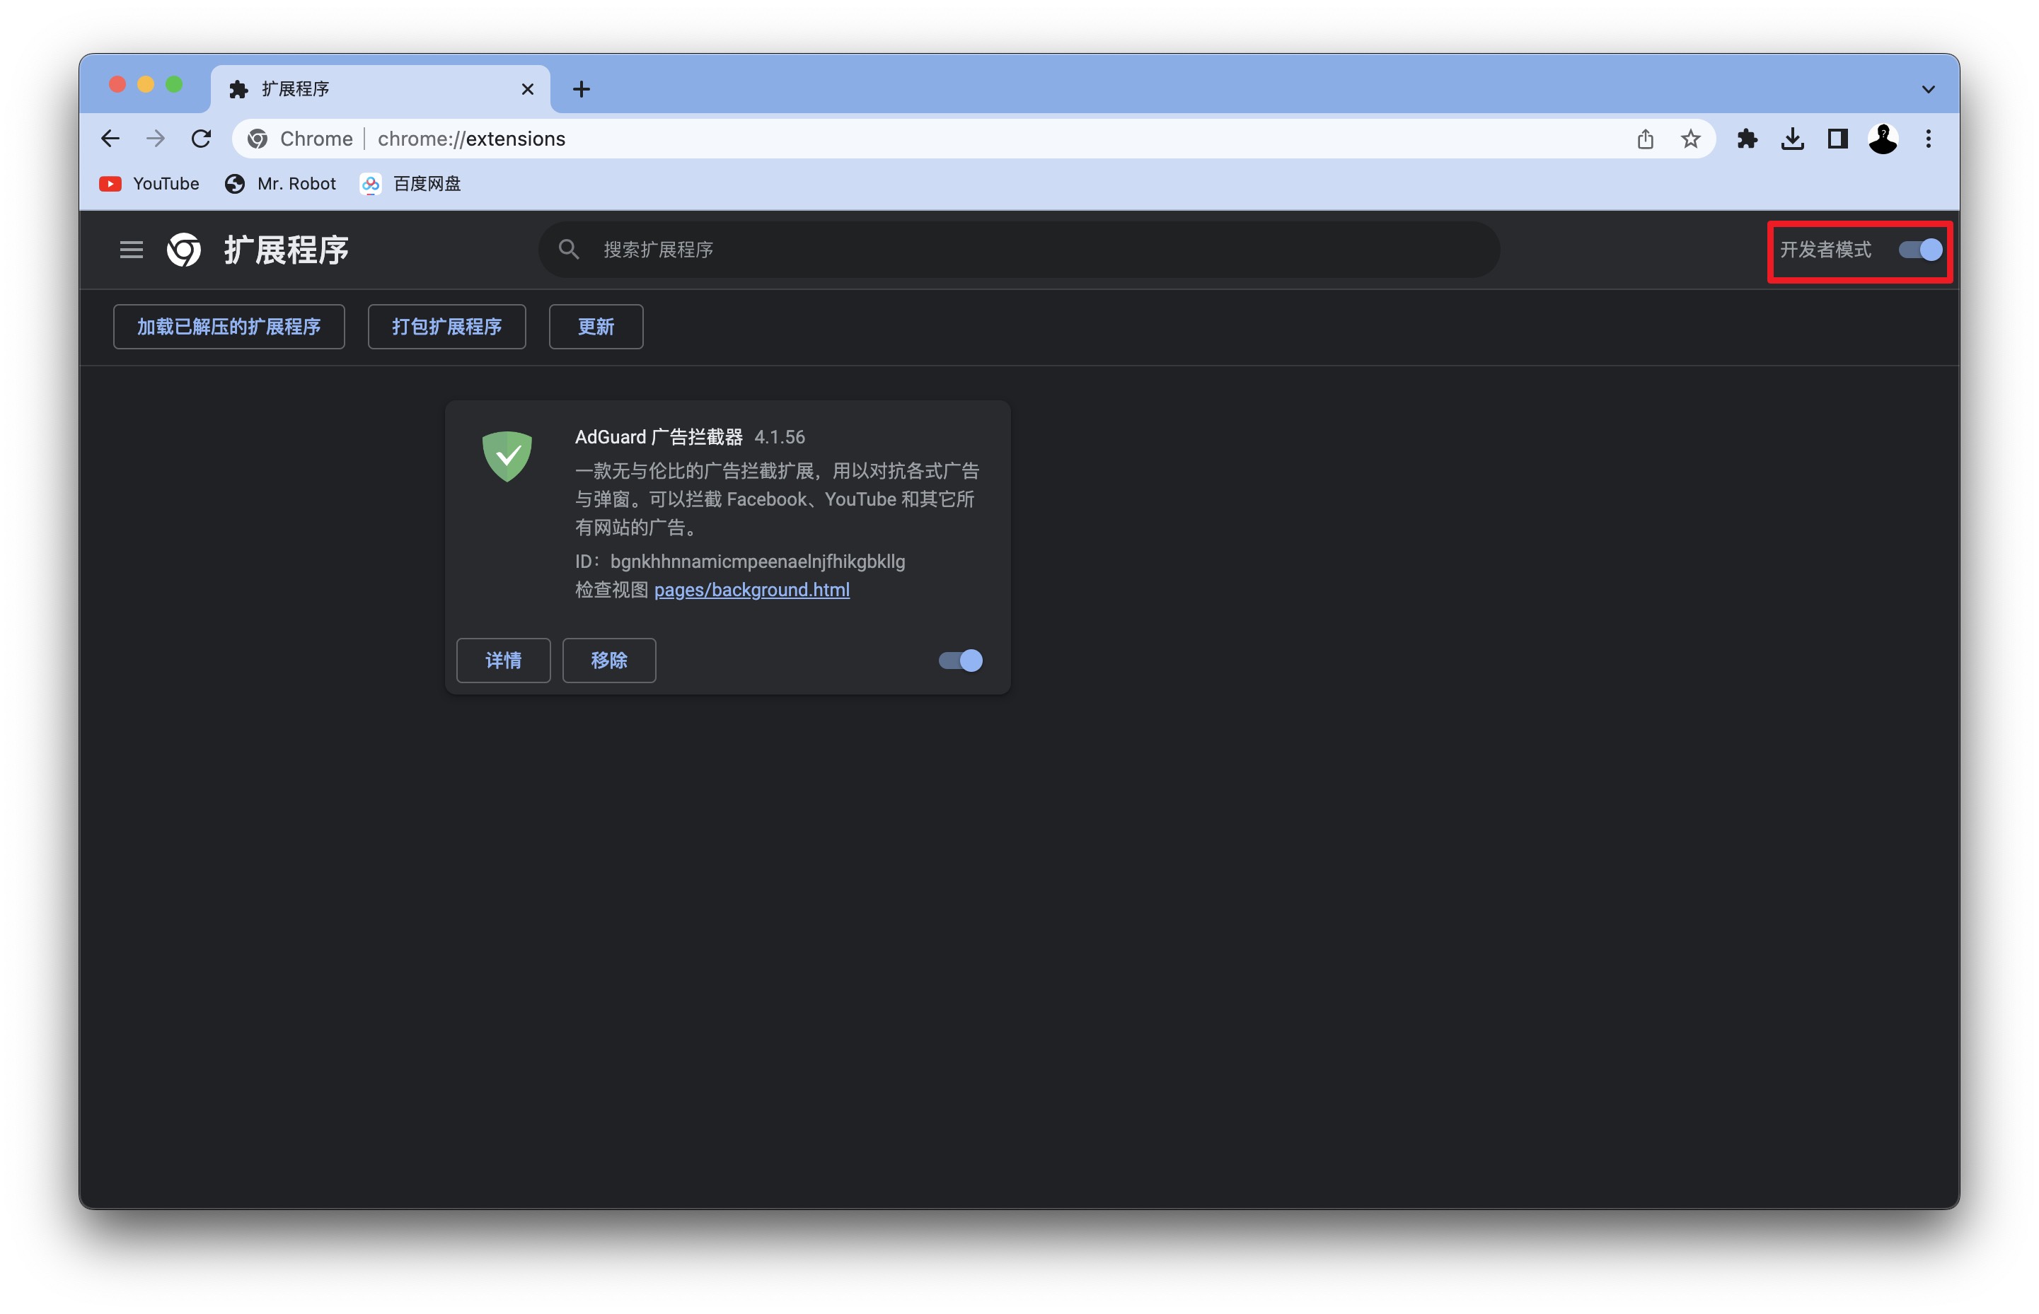Screen dimensions: 2039x1314
Task: Open the side panel icon
Action: pyautogui.click(x=1837, y=139)
